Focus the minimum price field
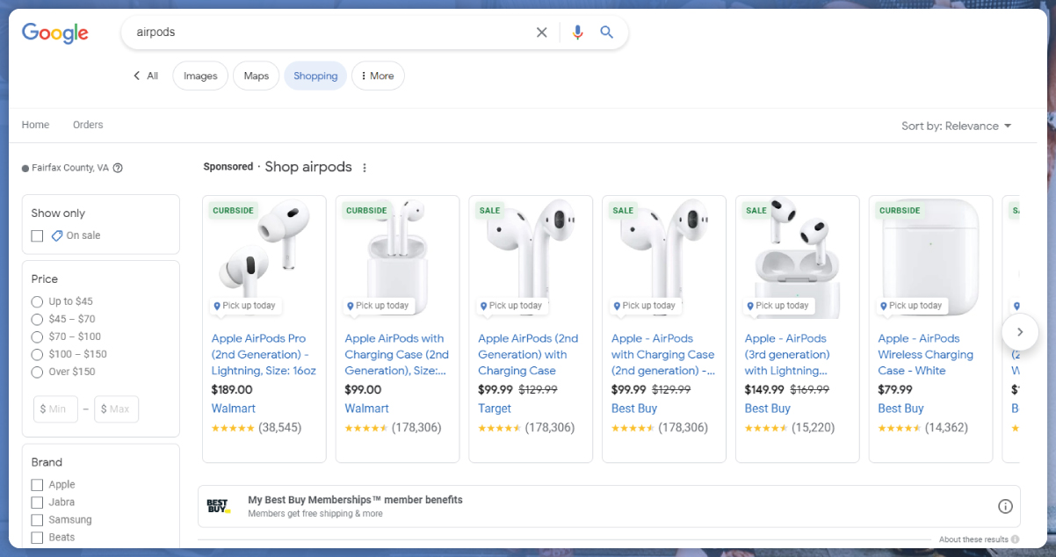1056x557 pixels. (x=56, y=409)
